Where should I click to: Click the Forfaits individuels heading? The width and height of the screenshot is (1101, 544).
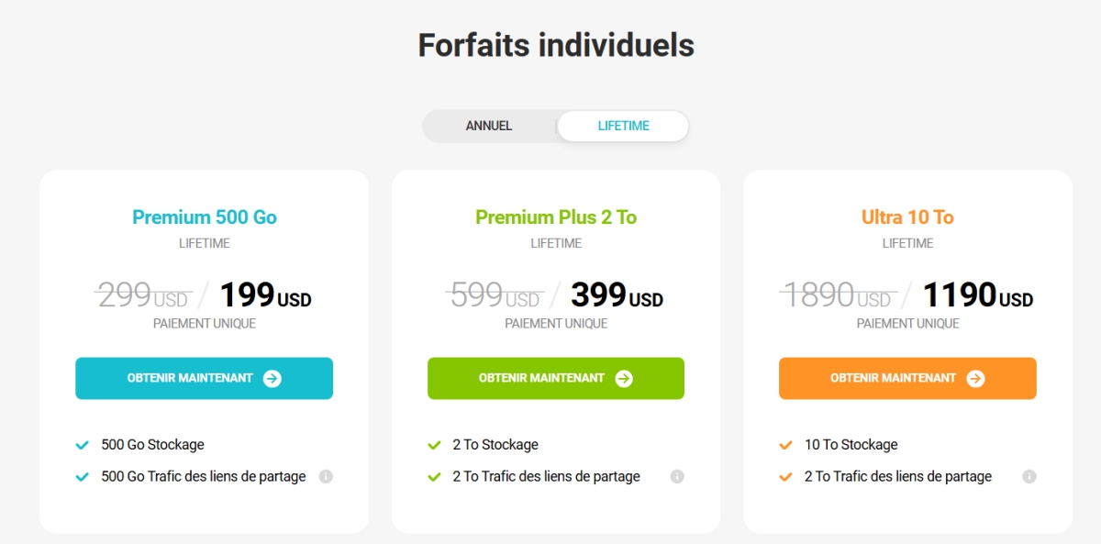coord(556,45)
